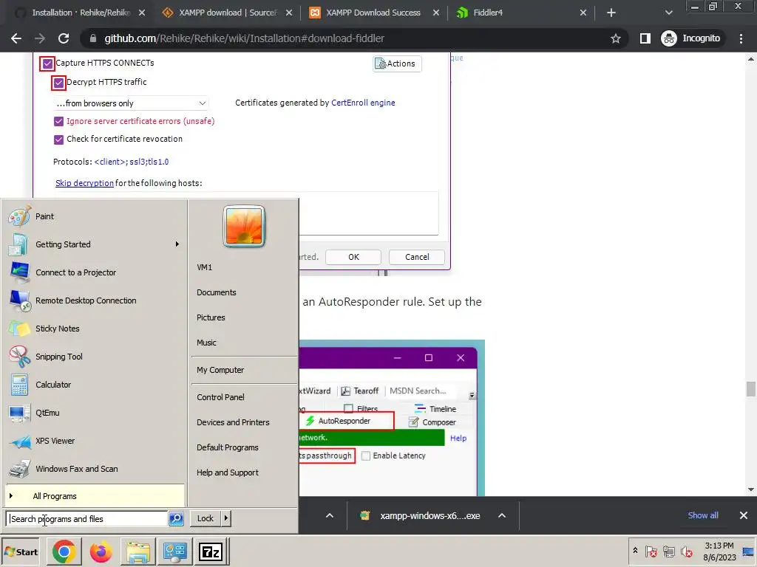The image size is (757, 567).
Task: Open Firefox from the taskbar
Action: click(101, 551)
